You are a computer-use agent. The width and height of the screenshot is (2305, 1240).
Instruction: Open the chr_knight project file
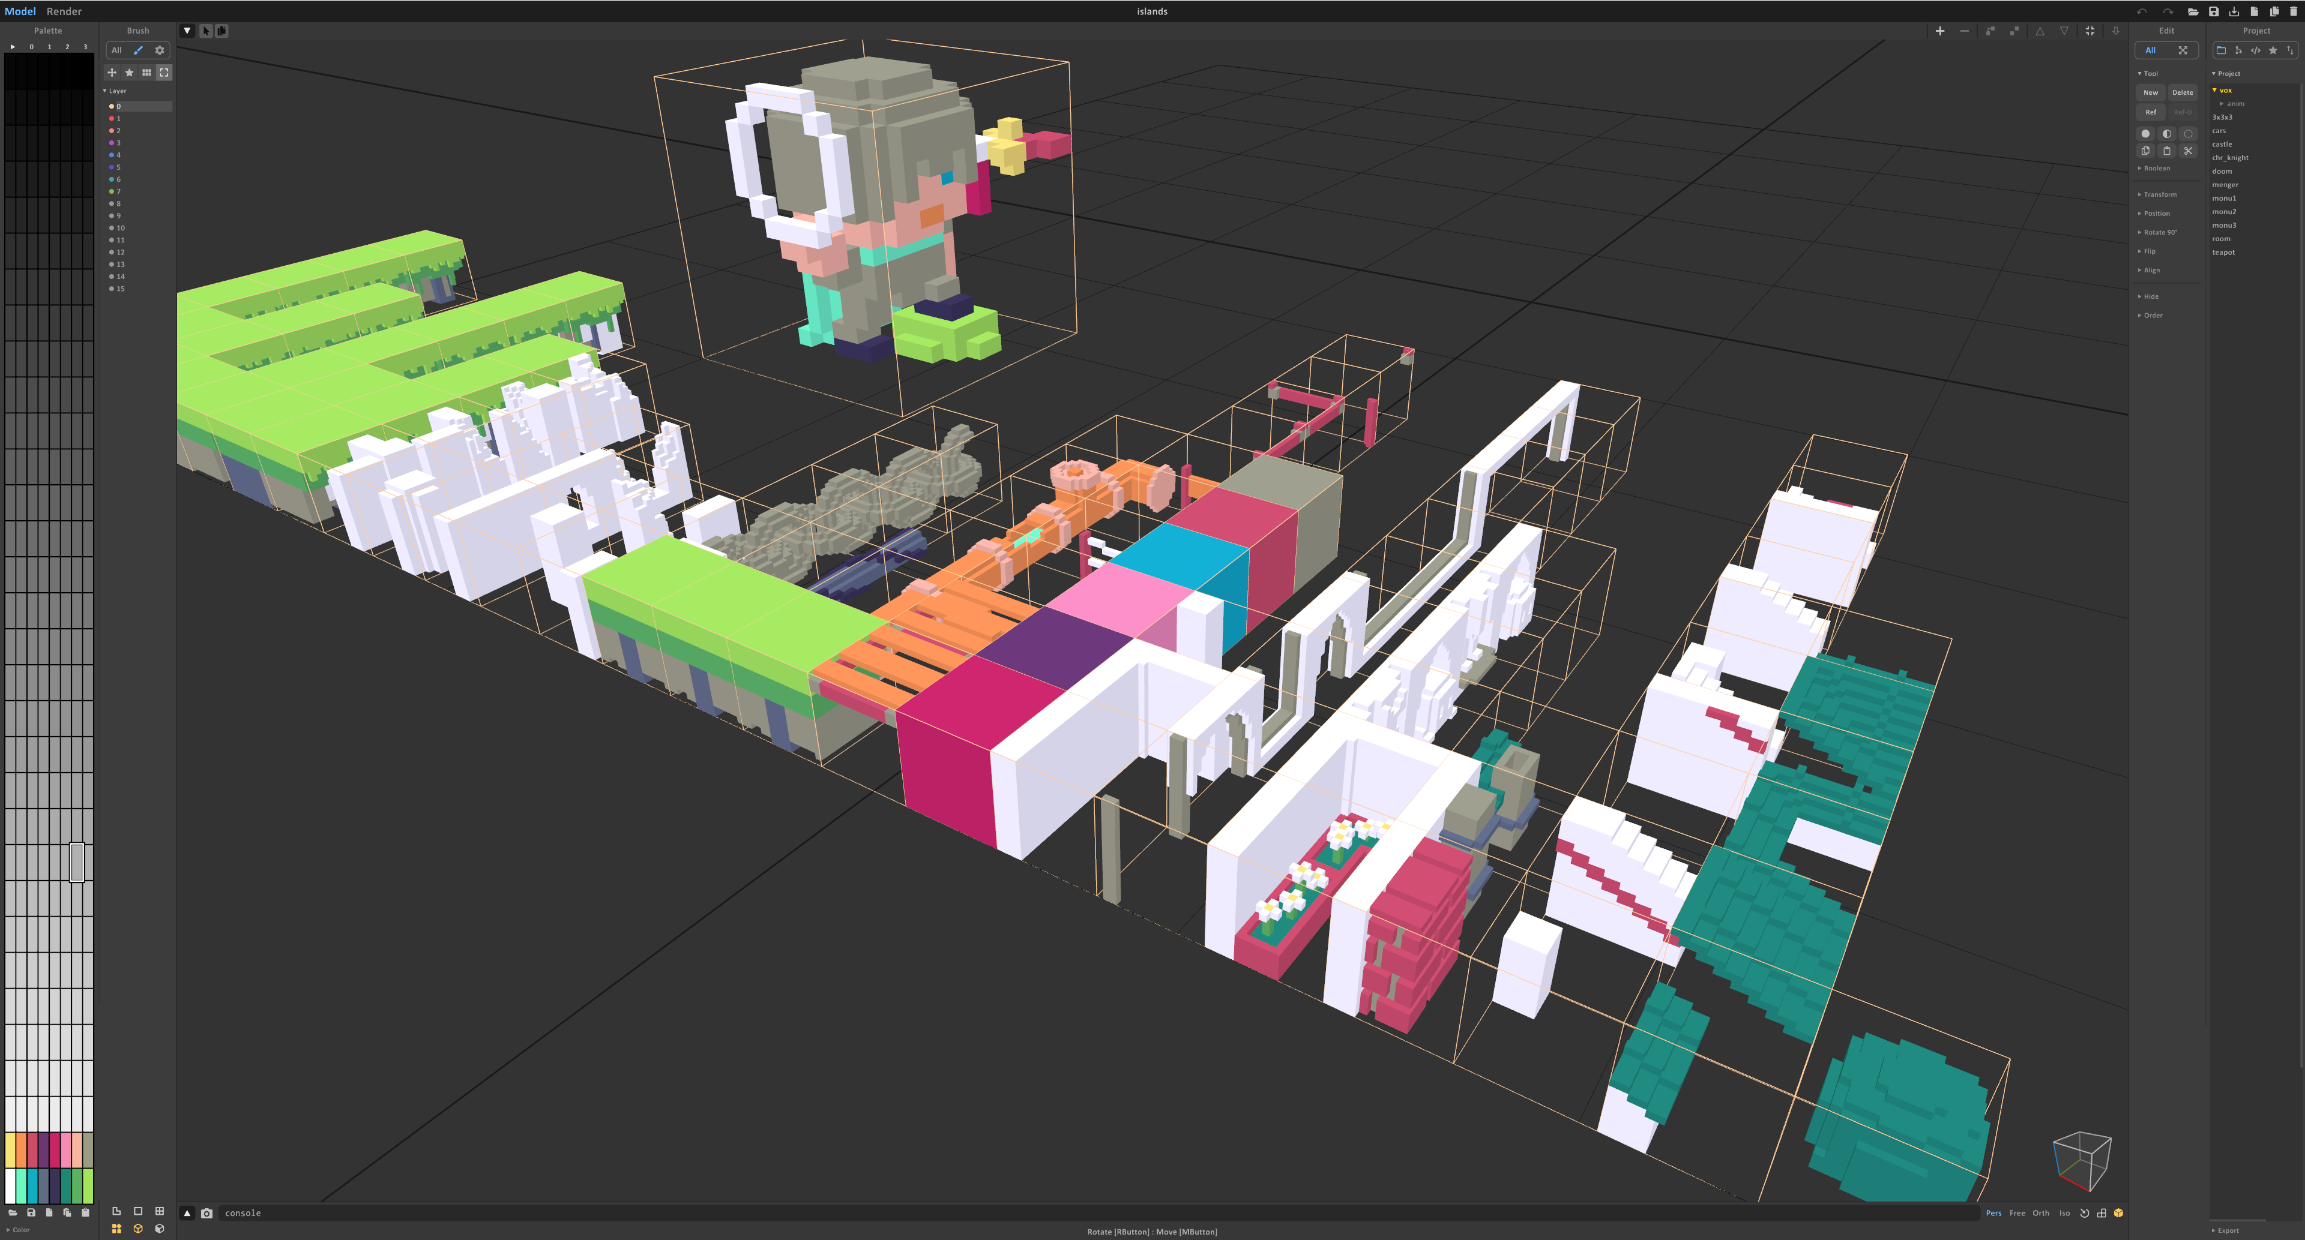[x=2230, y=157]
